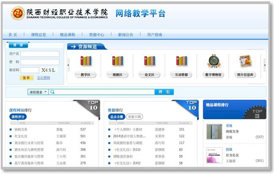Focus the 用户名 username input field
This screenshot has height=175, width=274.
40,54
